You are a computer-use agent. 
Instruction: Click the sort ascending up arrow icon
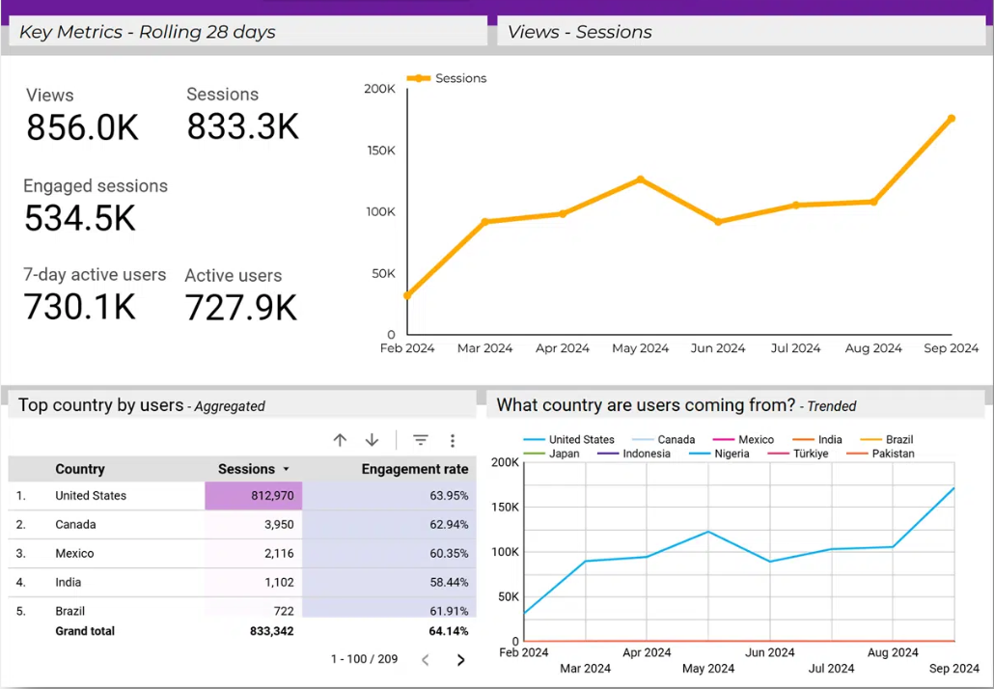(340, 440)
